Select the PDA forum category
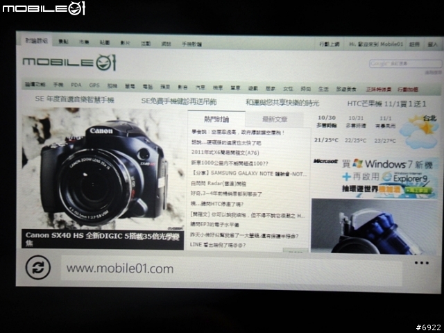 pos(76,85)
